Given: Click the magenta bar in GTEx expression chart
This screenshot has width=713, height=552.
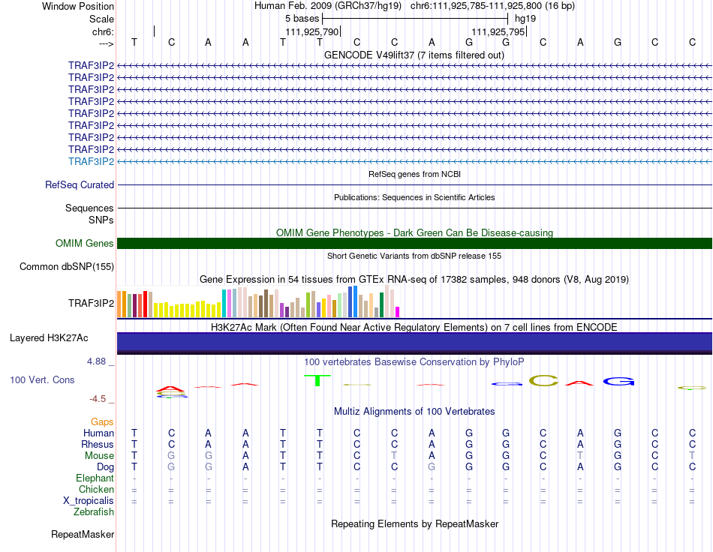Looking at the screenshot, I should pyautogui.click(x=398, y=312).
